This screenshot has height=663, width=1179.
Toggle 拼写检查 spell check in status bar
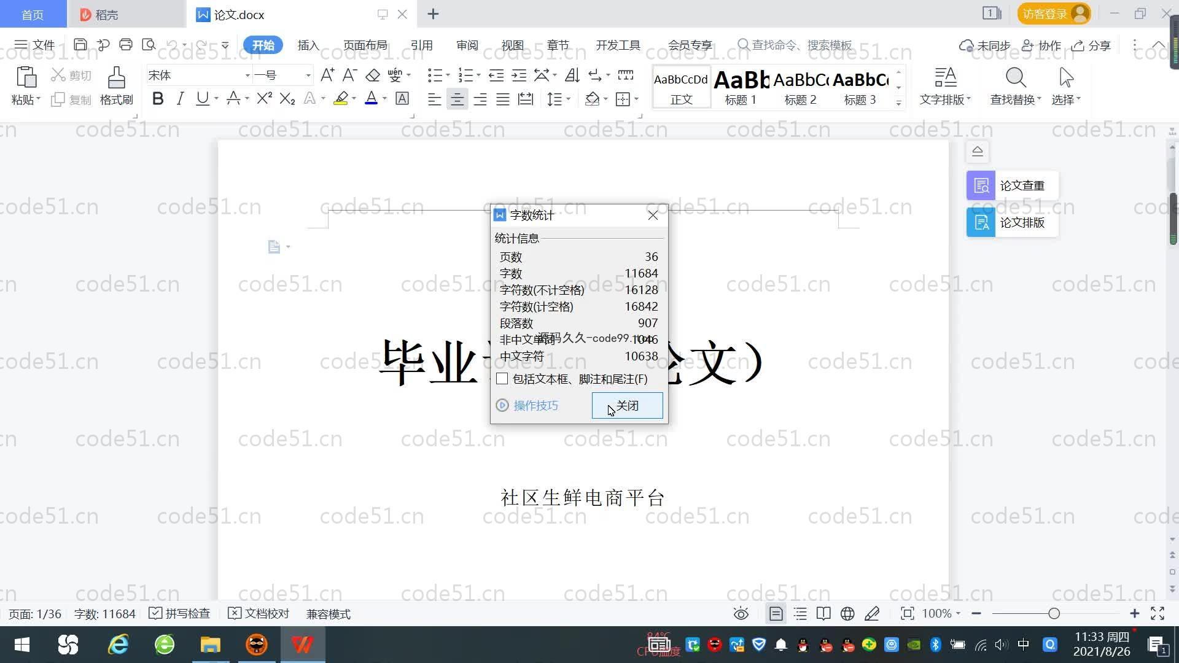click(179, 614)
